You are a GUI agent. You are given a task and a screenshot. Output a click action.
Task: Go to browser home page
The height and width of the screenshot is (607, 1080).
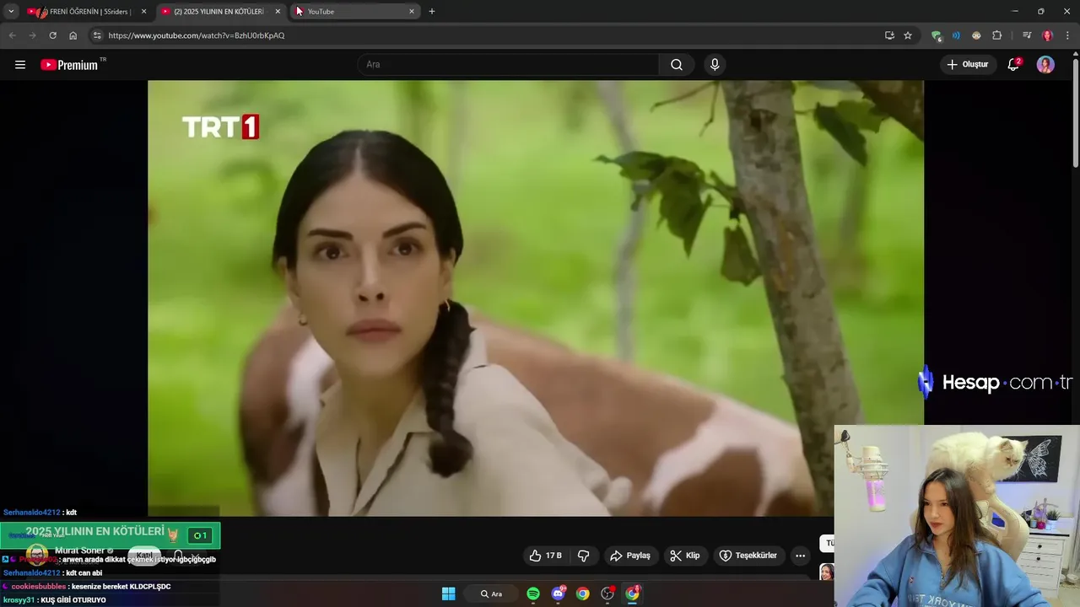(x=73, y=35)
